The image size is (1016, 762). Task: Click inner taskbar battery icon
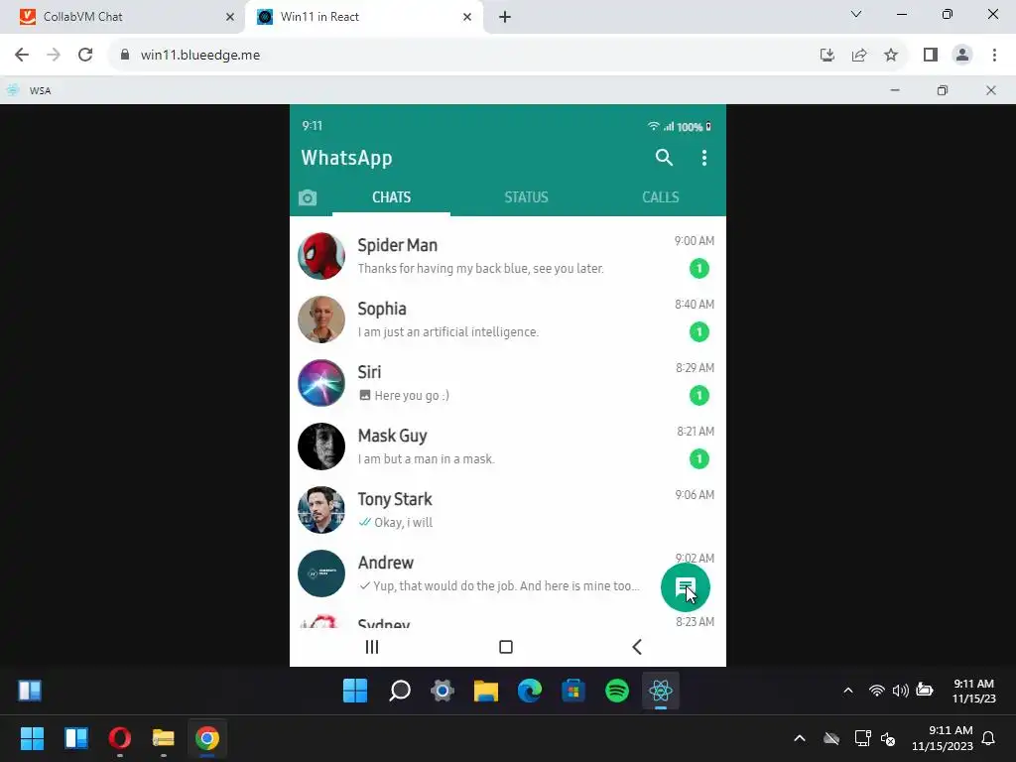[x=924, y=691]
